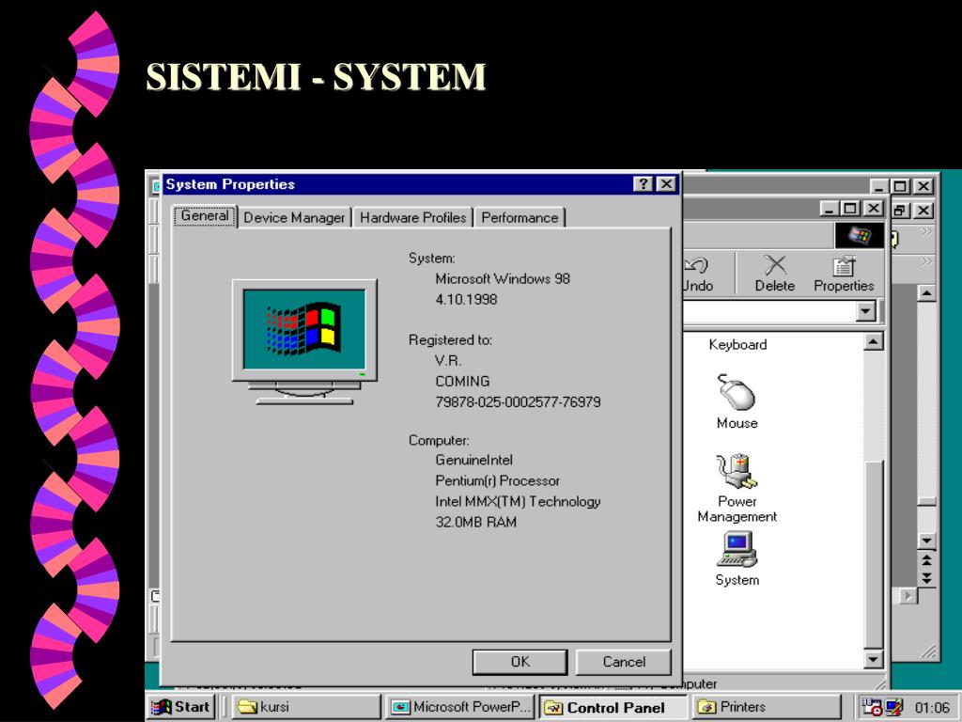
Task: Switch to the Control Panel taskbar button
Action: [613, 707]
